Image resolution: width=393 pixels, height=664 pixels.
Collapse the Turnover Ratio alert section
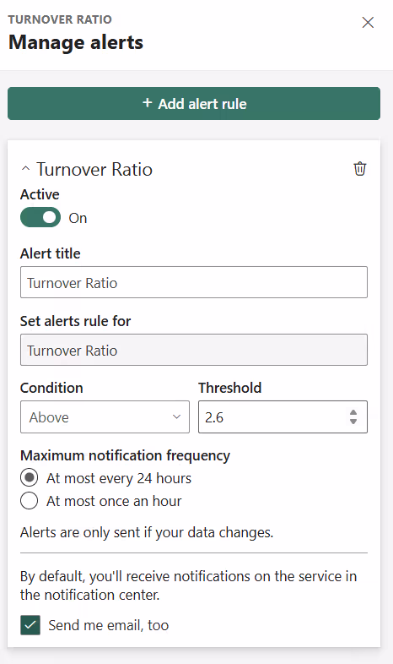coord(25,169)
